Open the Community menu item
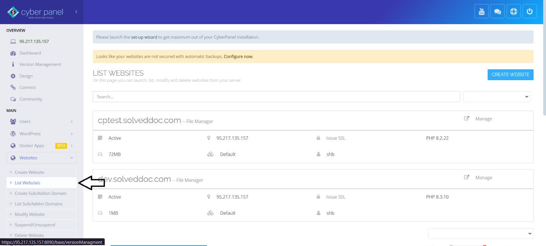 pos(31,99)
